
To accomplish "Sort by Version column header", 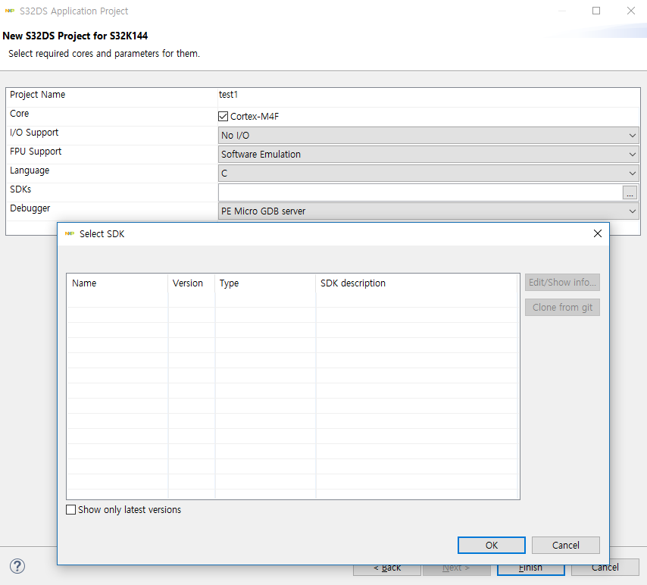I will 192,283.
